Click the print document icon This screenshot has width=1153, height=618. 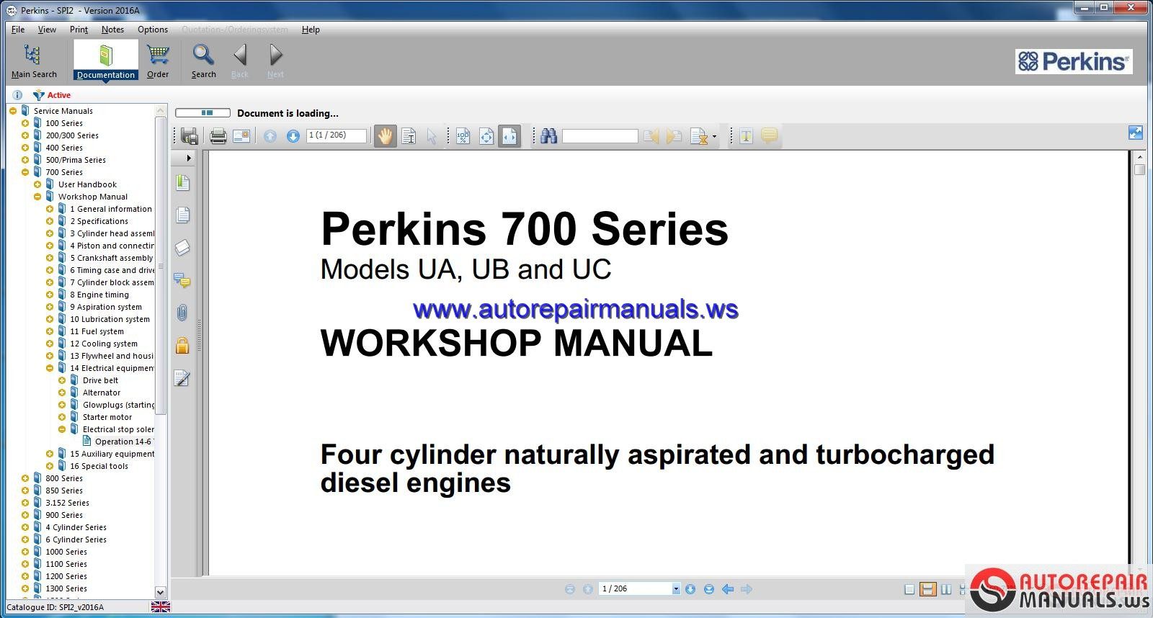[x=218, y=136]
